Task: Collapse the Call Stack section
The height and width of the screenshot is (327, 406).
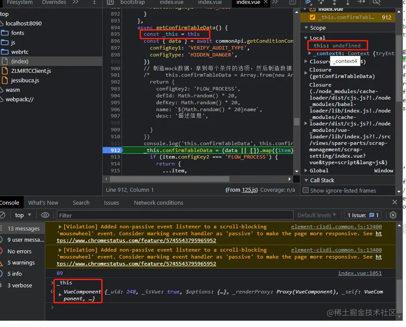Action: coord(306,180)
